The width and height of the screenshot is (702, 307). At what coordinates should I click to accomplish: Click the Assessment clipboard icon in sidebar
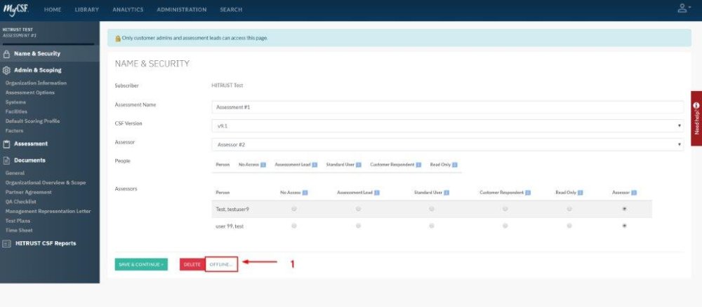6,144
